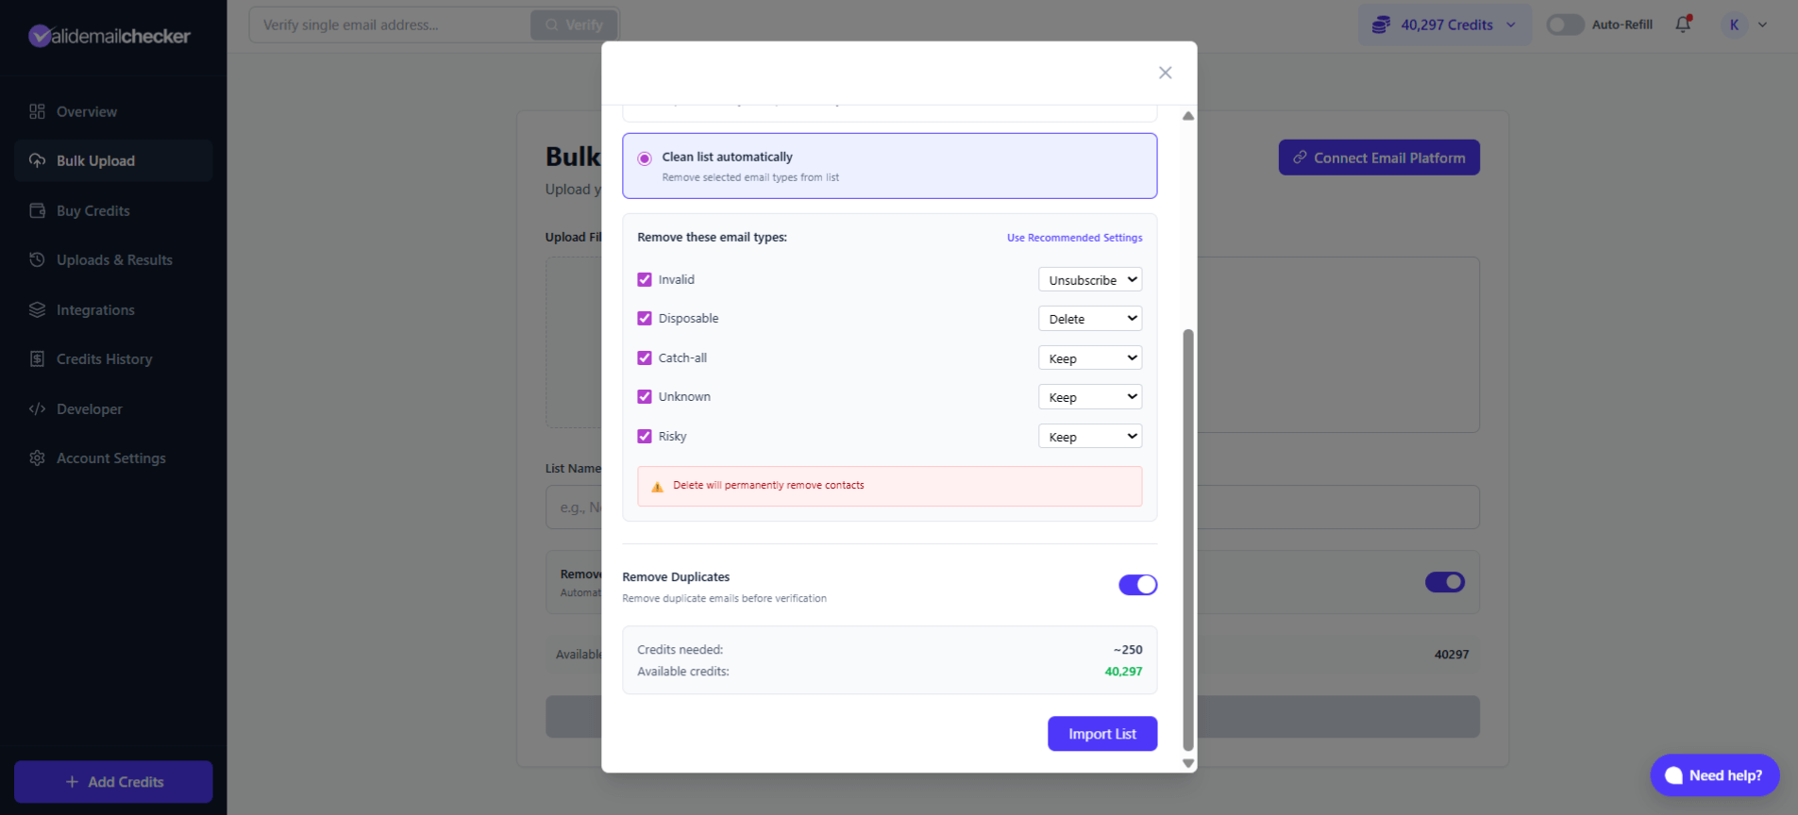This screenshot has width=1798, height=815.
Task: Open the Catch-all Keep dropdown
Action: click(1089, 358)
